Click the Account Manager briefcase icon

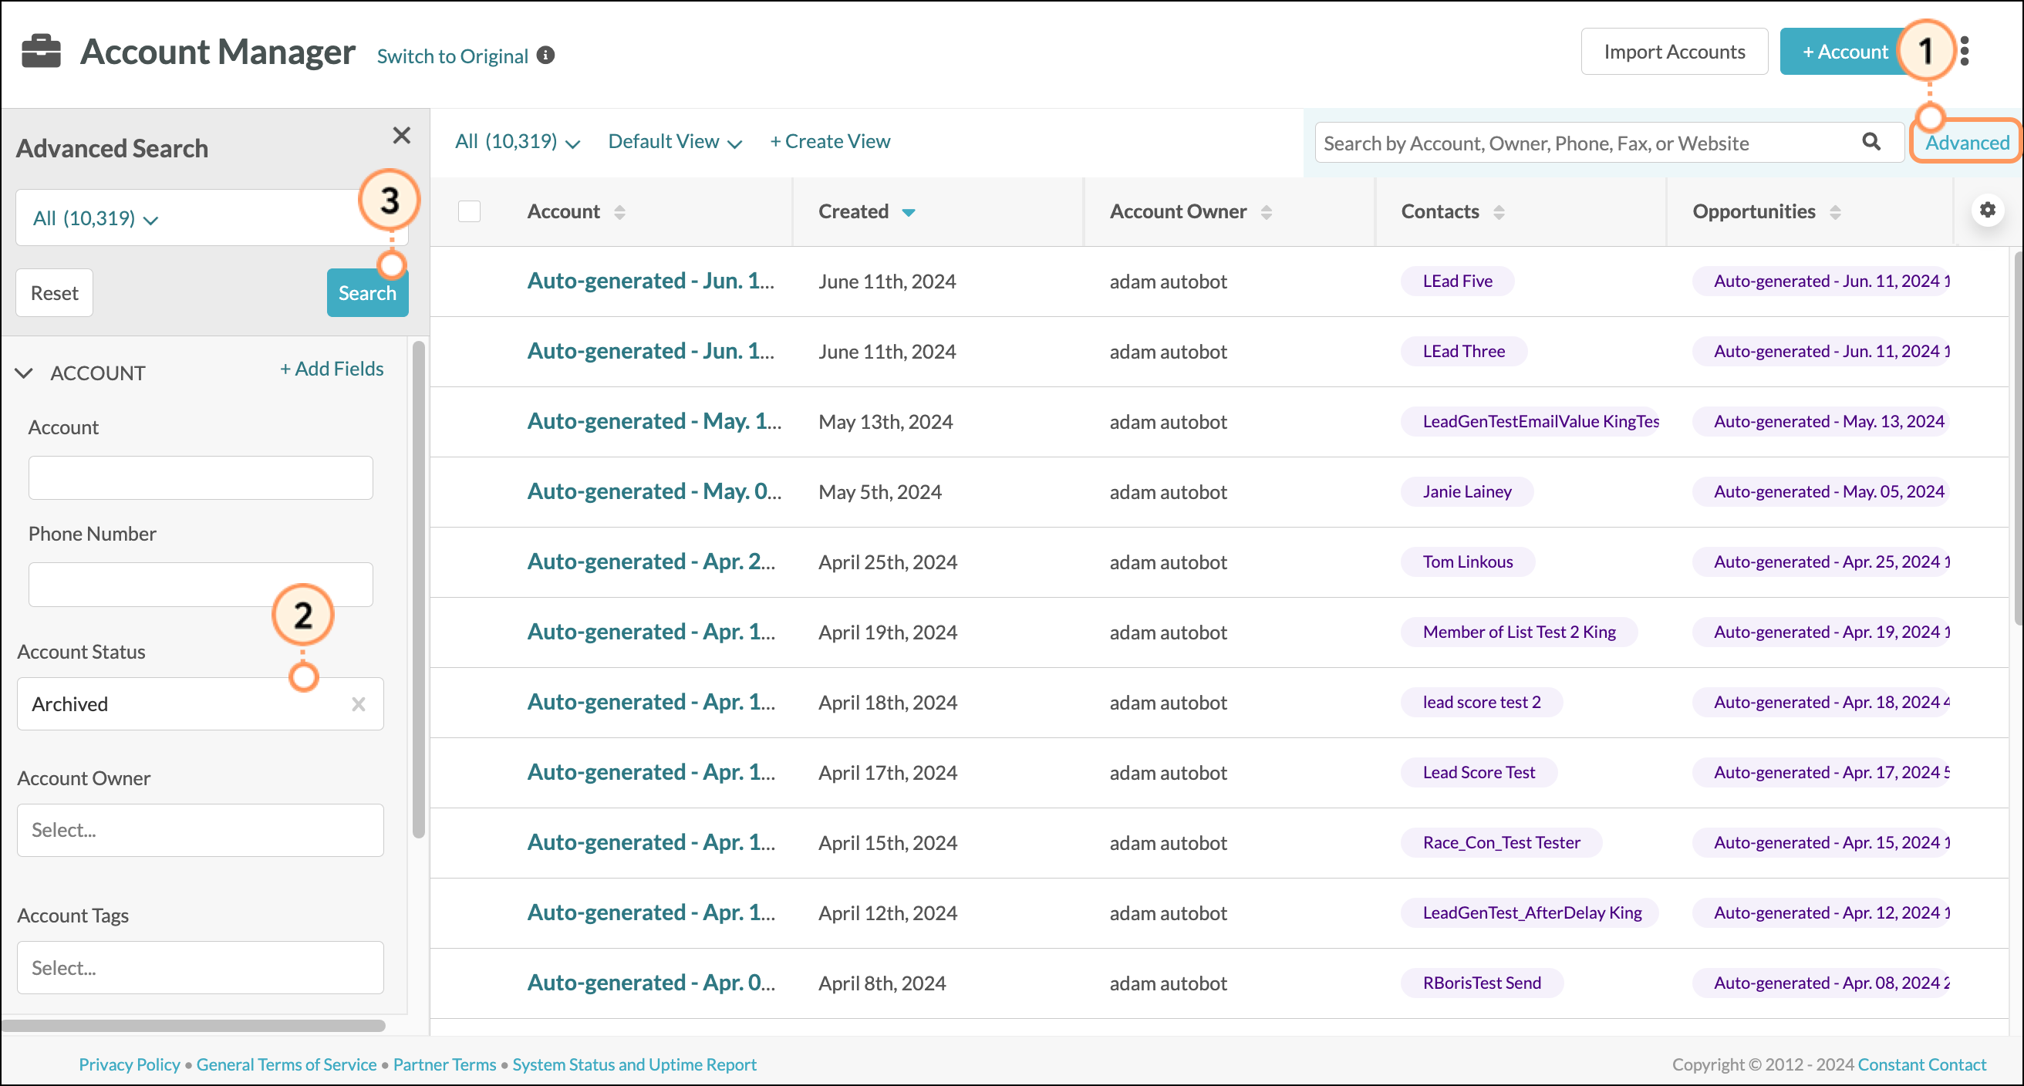tap(41, 52)
